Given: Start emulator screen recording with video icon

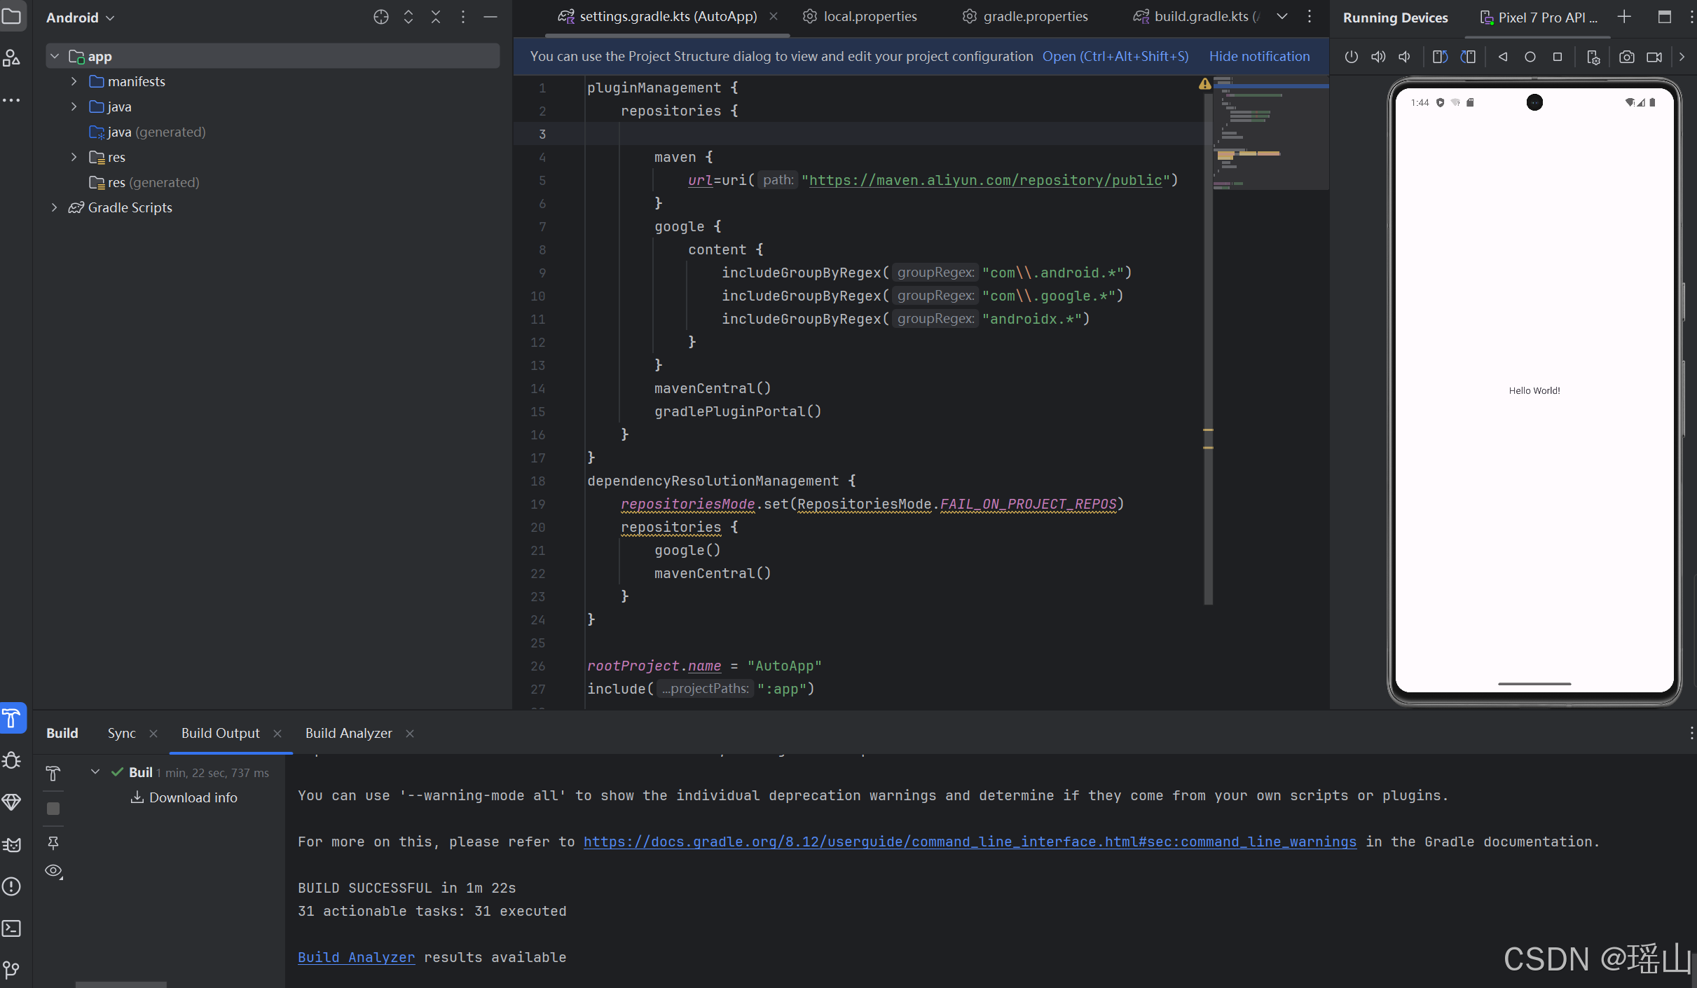Looking at the screenshot, I should [x=1654, y=57].
